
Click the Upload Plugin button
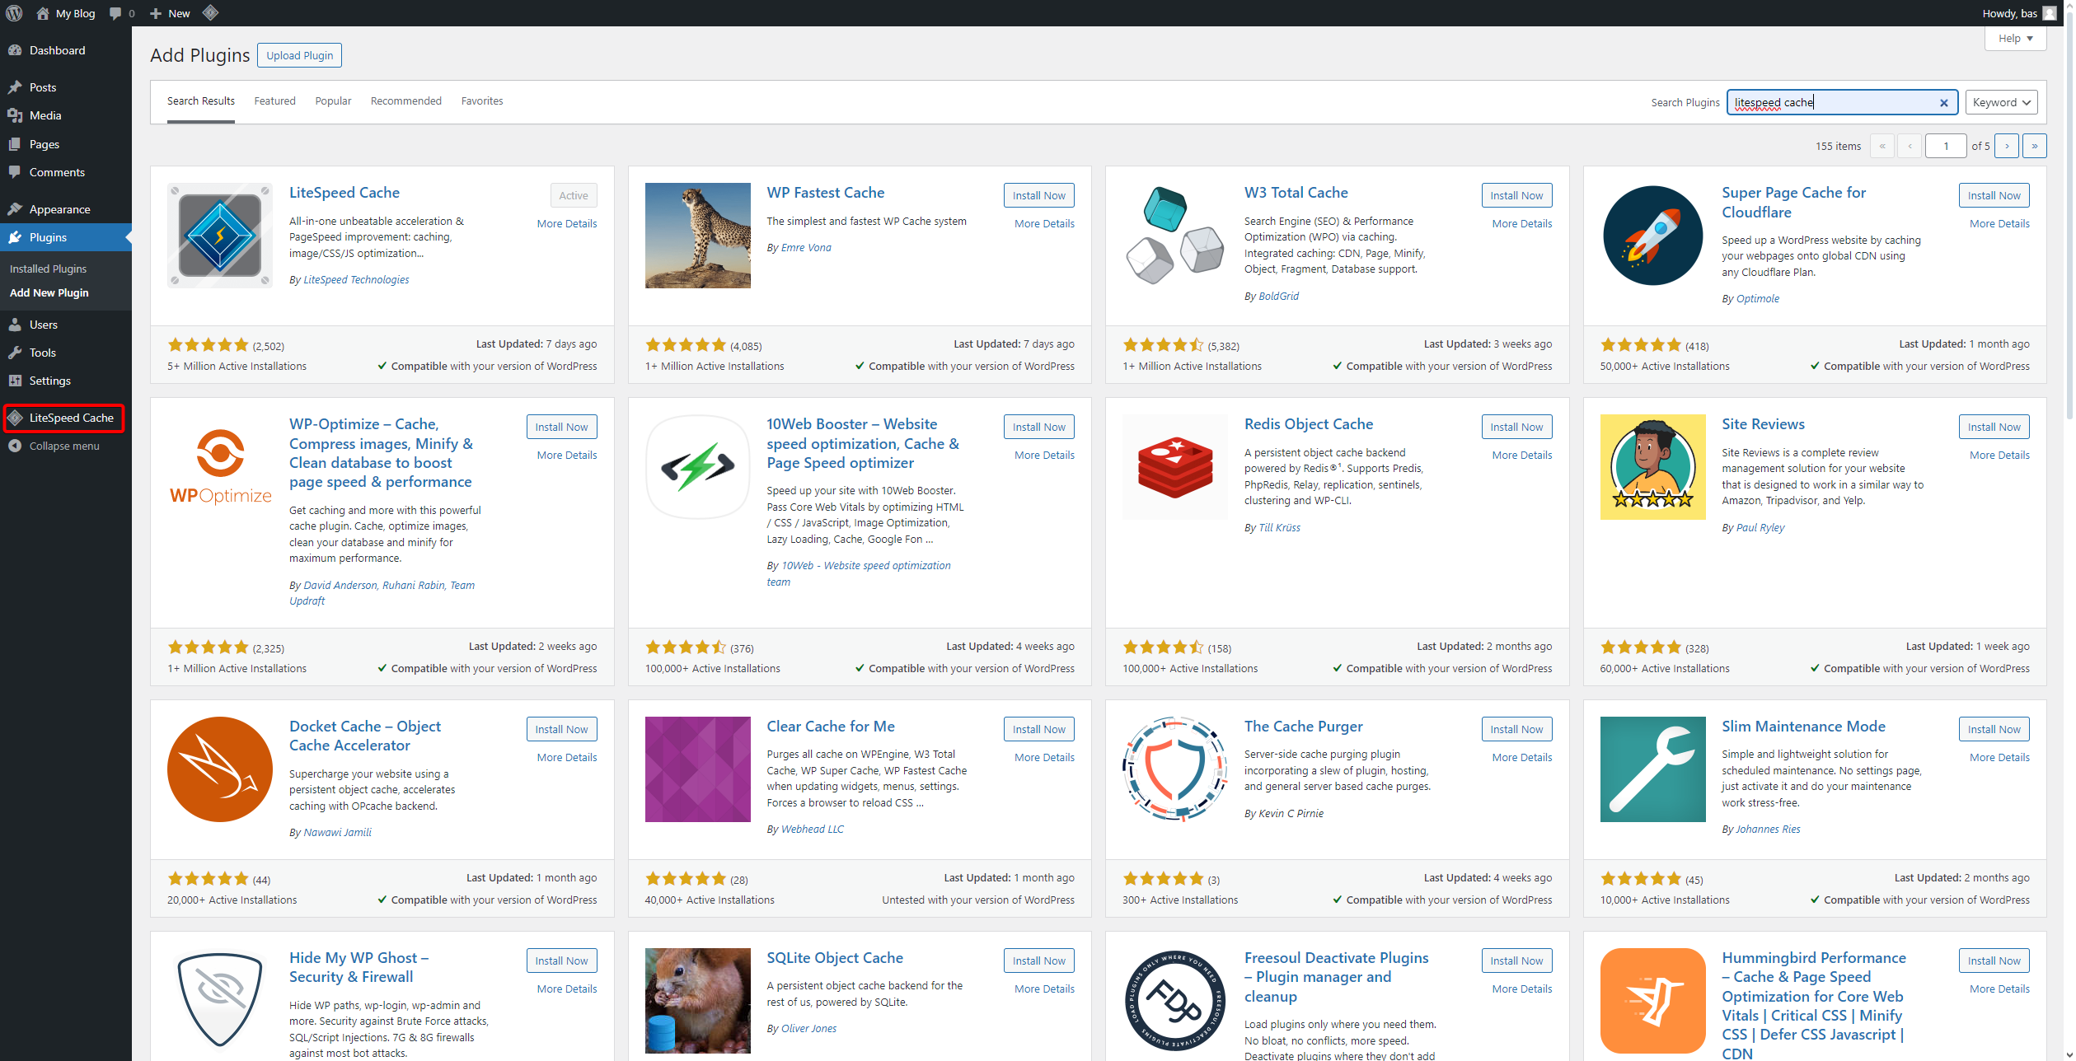(x=299, y=55)
